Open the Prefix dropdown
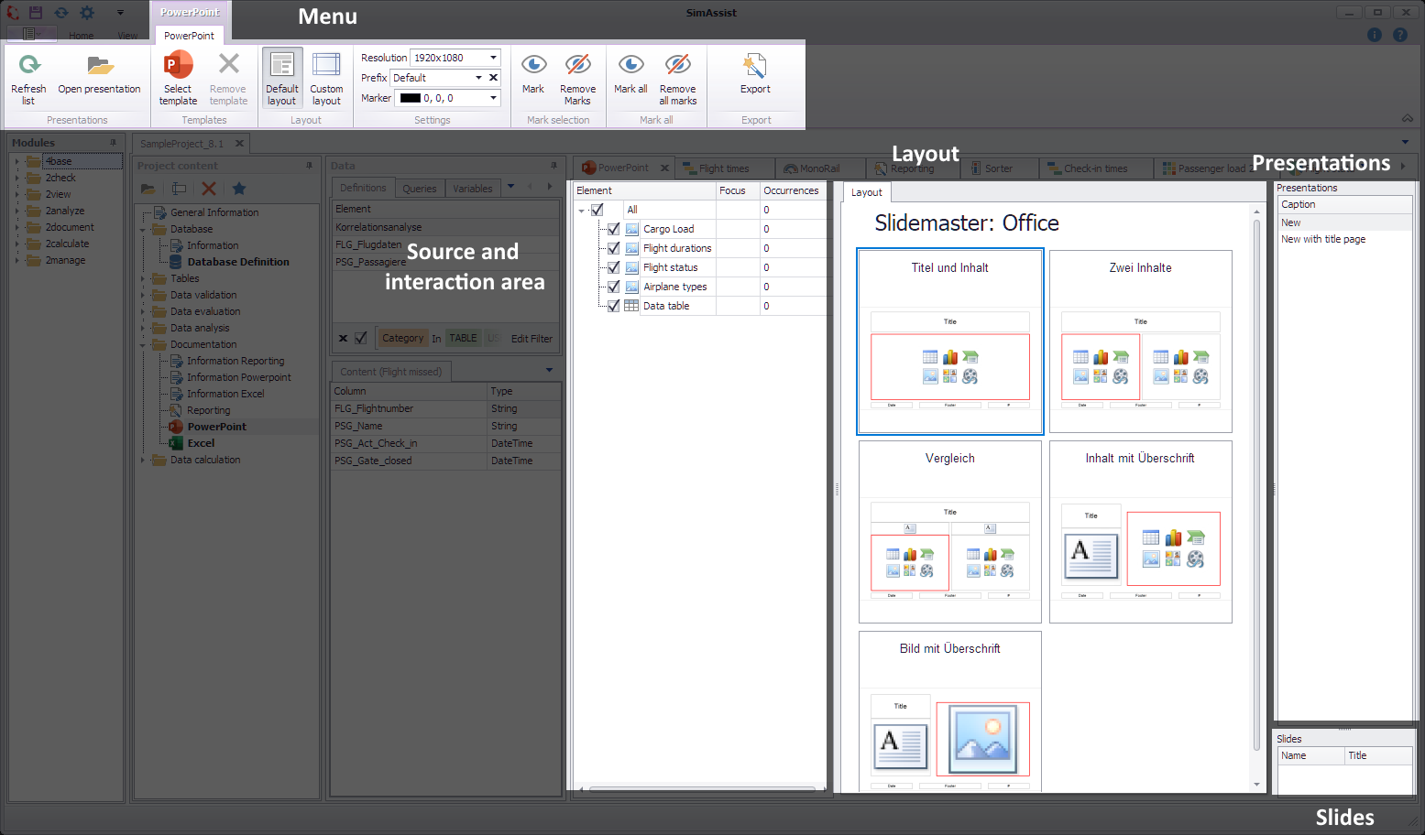This screenshot has width=1425, height=835. (478, 78)
